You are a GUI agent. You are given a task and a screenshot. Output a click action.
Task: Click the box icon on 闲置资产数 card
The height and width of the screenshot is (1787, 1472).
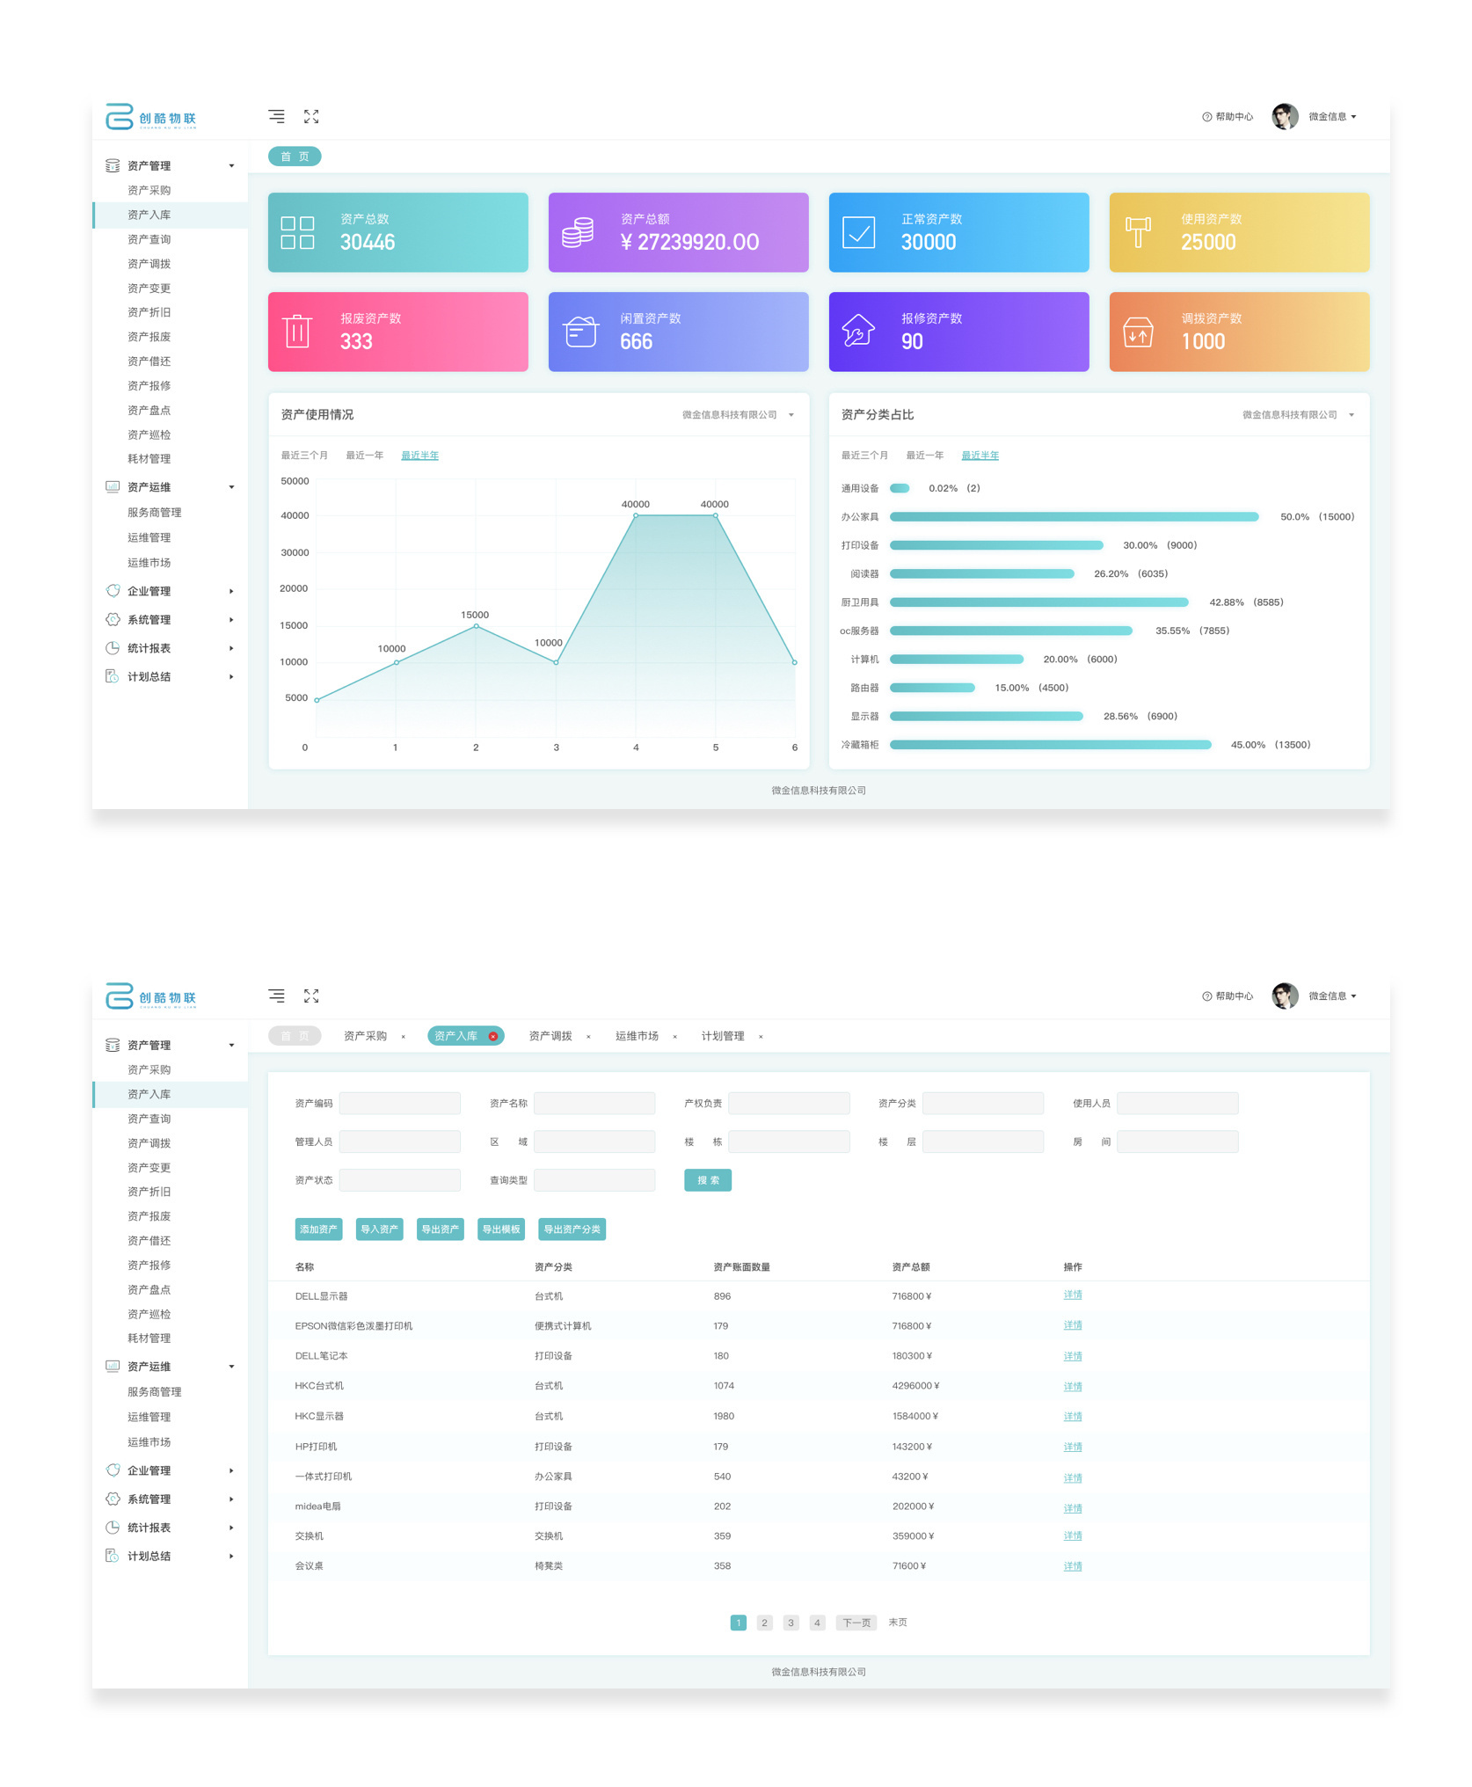580,332
